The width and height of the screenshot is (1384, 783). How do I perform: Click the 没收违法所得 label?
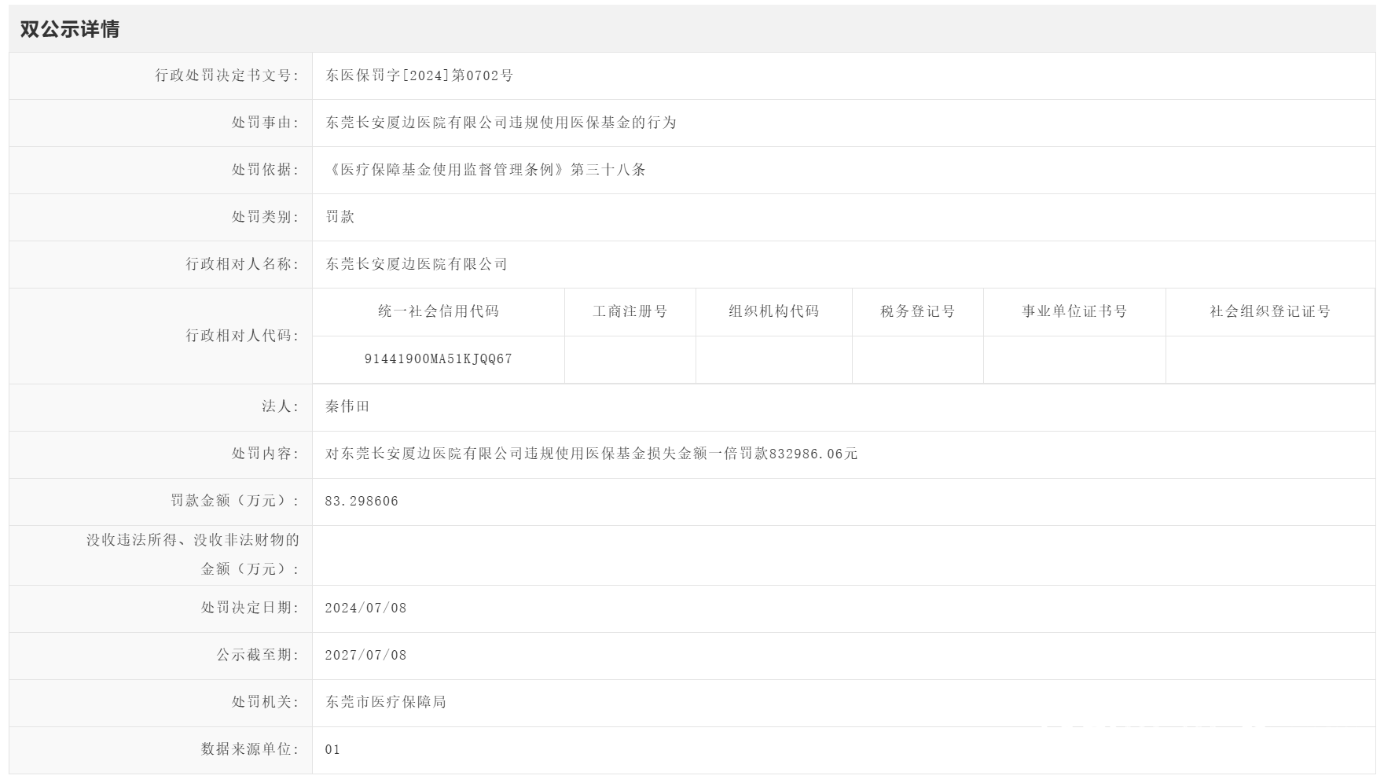(x=193, y=554)
